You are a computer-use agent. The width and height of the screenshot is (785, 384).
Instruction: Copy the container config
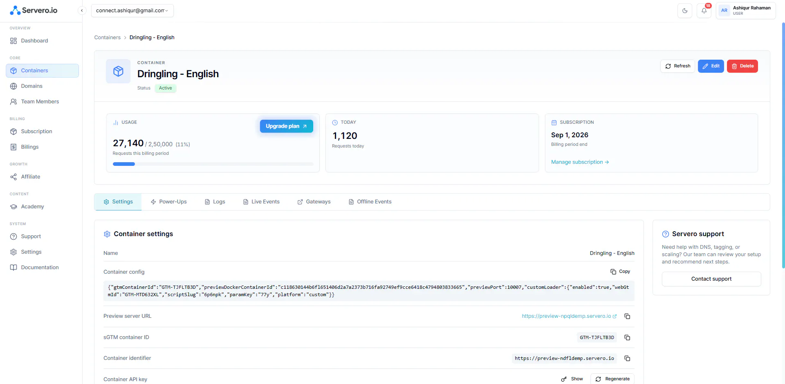[x=620, y=272]
